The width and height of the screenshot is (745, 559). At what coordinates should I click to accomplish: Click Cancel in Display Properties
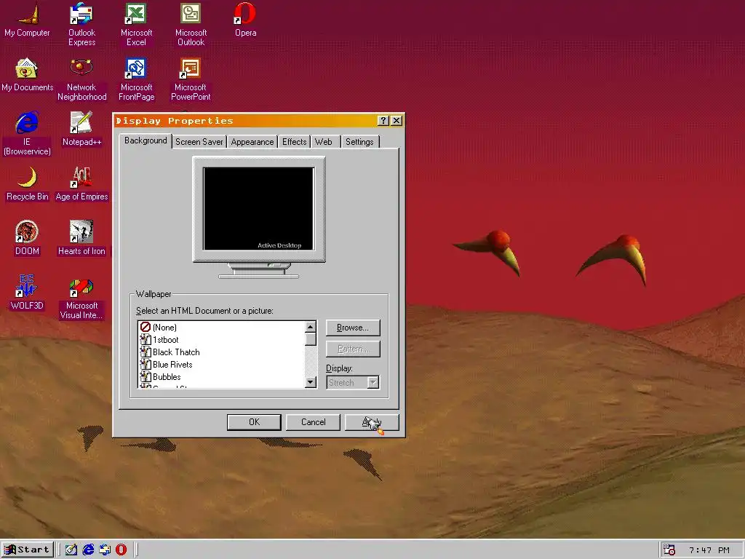(313, 422)
